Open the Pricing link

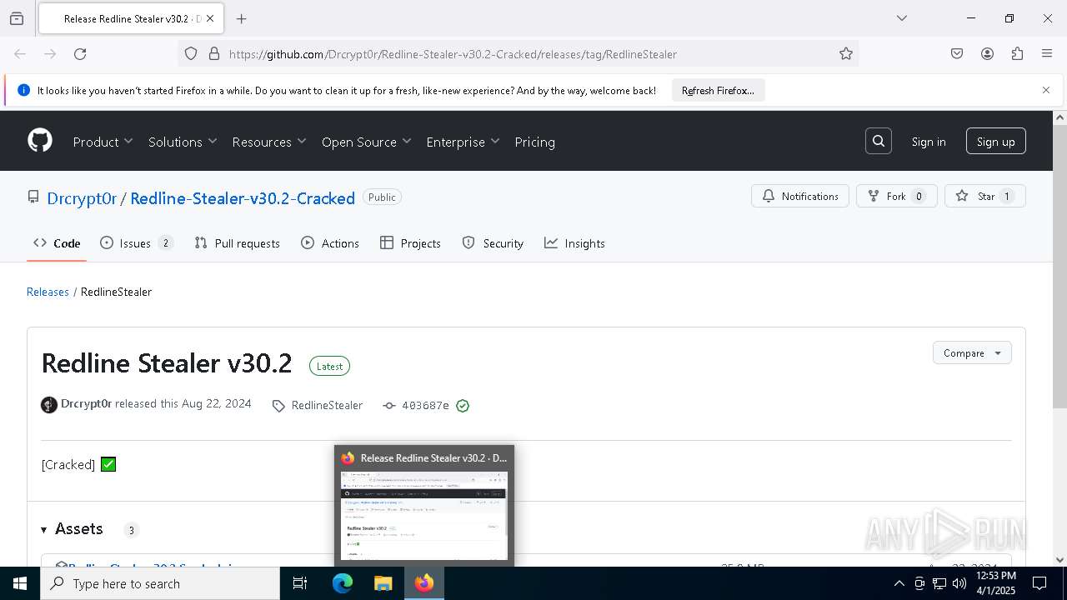coord(534,142)
